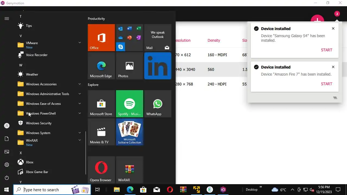Image resolution: width=347 pixels, height=195 pixels.
Task: Click the Office tile
Action: click(x=101, y=38)
